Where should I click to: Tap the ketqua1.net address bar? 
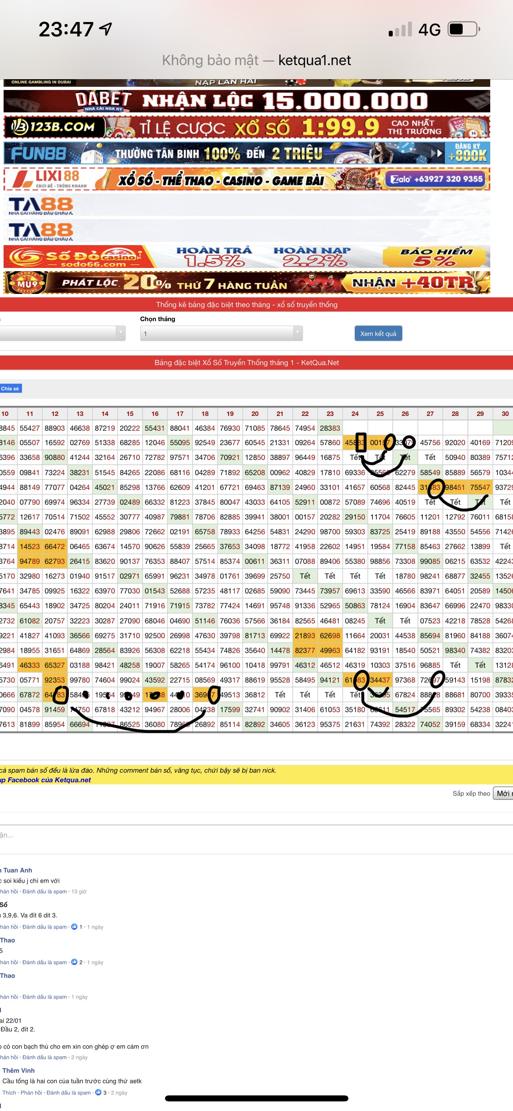(x=256, y=60)
